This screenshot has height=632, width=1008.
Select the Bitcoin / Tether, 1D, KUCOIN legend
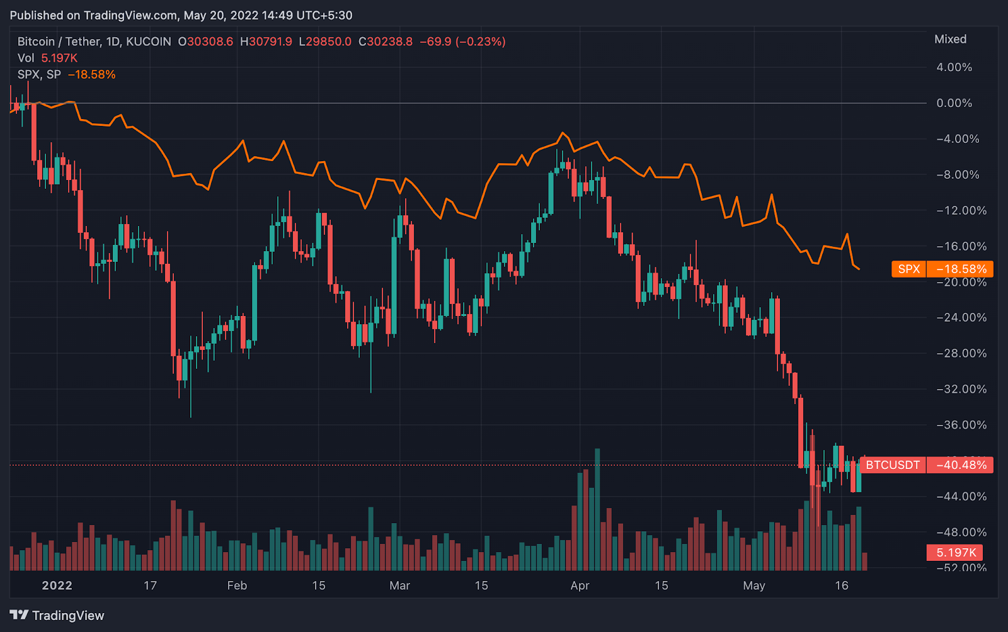coord(94,42)
